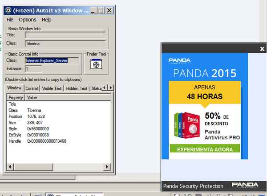Close the Panda Security popup
This screenshot has width=267, height=196.
point(262,49)
